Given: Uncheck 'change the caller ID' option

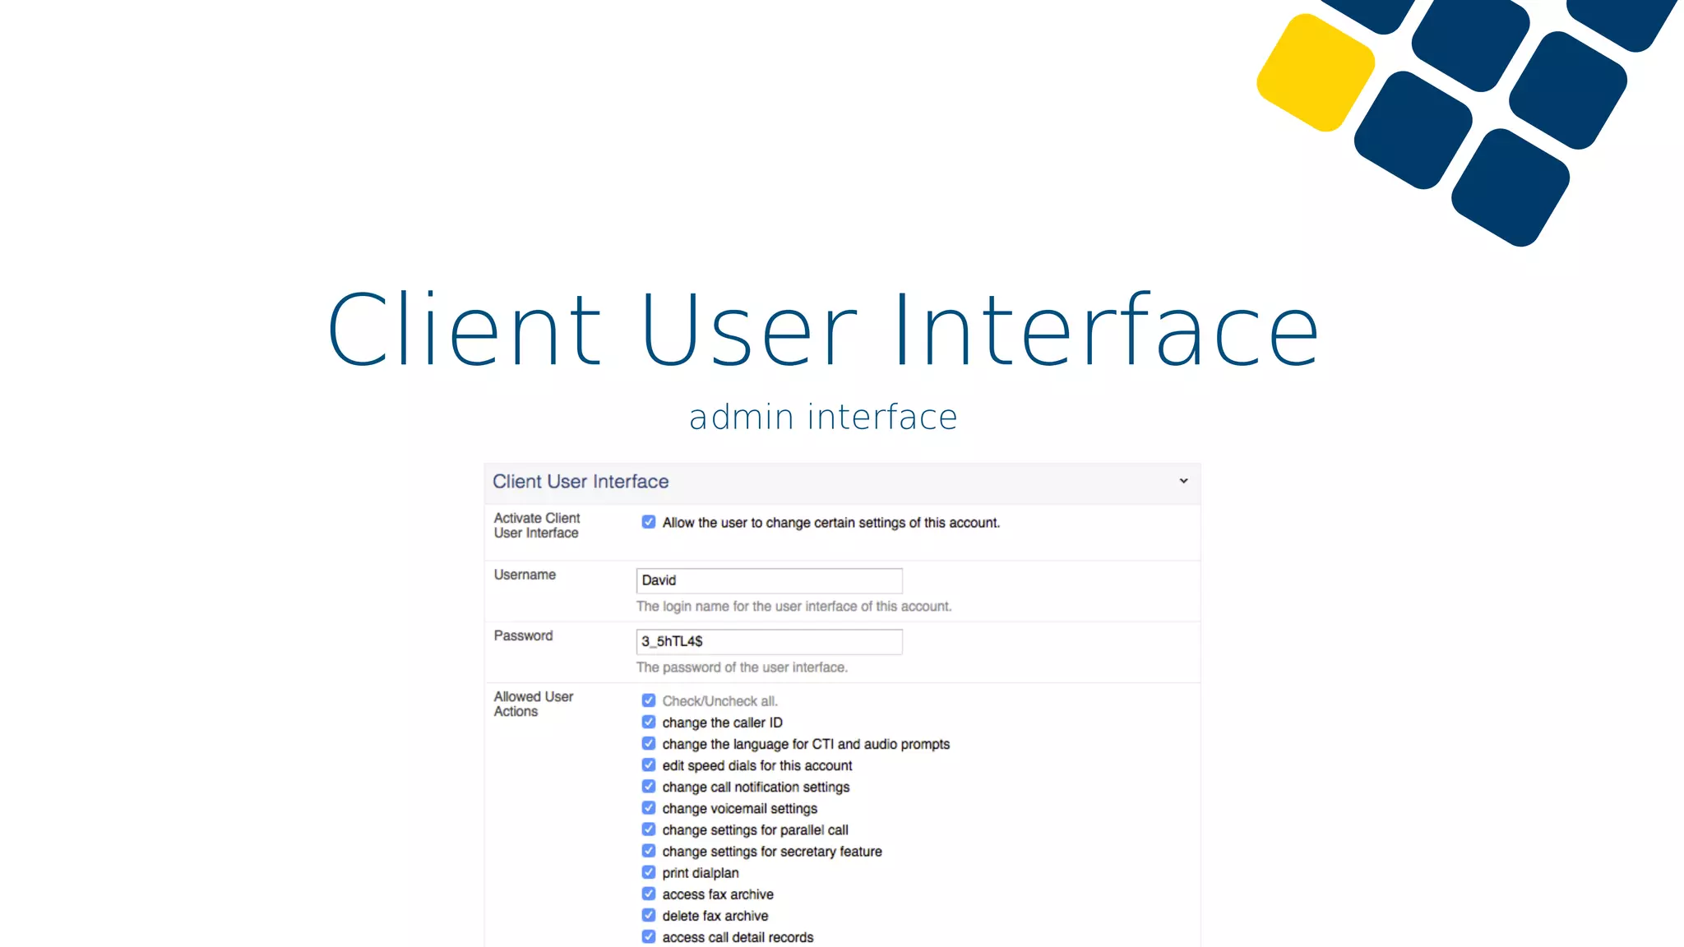Looking at the screenshot, I should point(649,722).
